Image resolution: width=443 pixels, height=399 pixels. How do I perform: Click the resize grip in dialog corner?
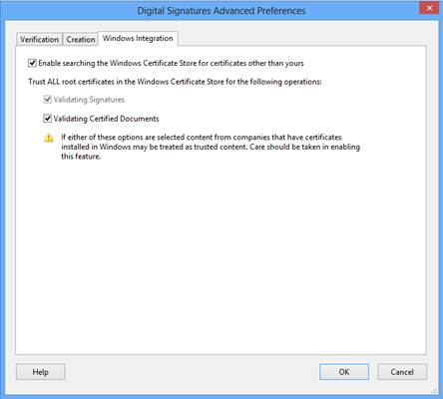[434, 389]
